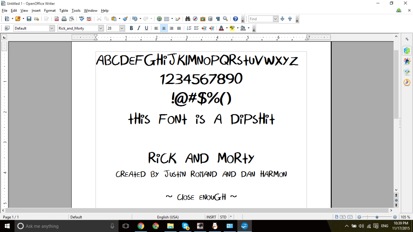This screenshot has width=413, height=232.
Task: Run Spelling and Grammar check
Action: coord(81,19)
